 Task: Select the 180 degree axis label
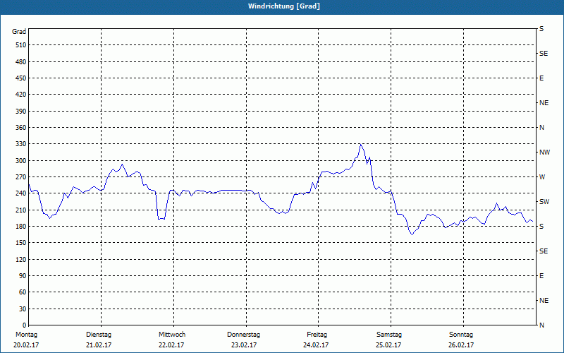pos(21,226)
